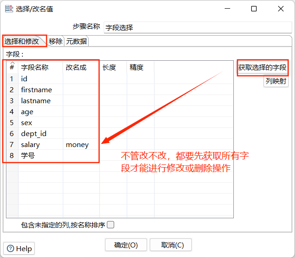Select the salary field cell
The image size is (295, 258).
(x=41, y=144)
